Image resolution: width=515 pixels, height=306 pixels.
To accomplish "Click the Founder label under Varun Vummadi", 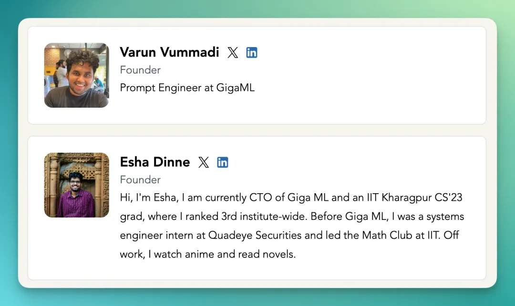I will point(140,70).
